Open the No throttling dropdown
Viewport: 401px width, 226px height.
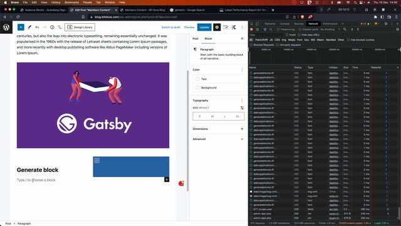click(330, 30)
